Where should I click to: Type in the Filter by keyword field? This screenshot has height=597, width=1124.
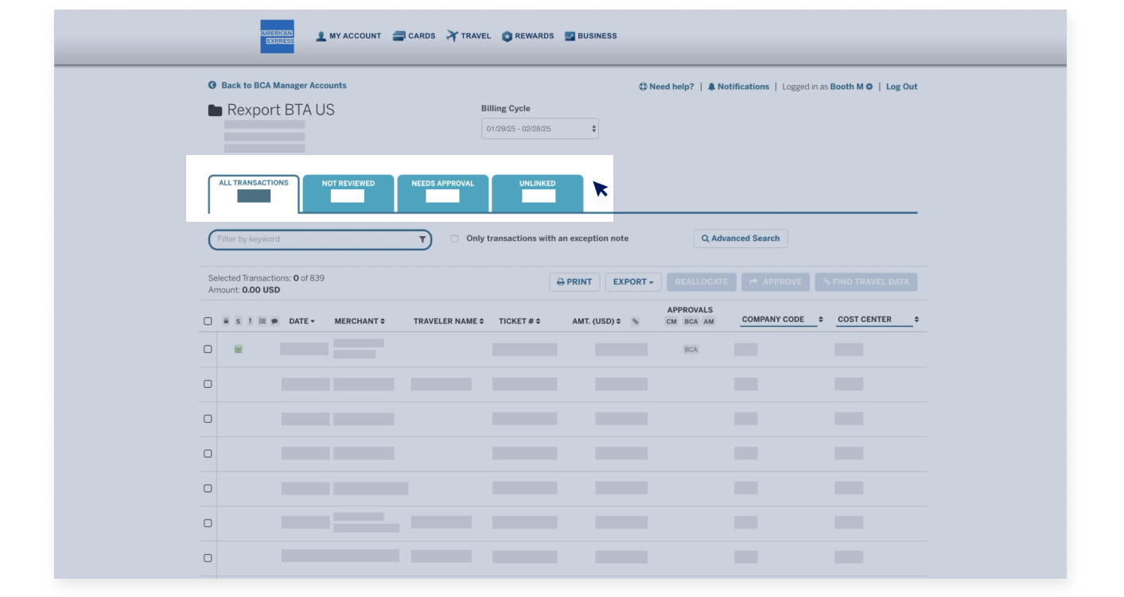pyautogui.click(x=310, y=238)
